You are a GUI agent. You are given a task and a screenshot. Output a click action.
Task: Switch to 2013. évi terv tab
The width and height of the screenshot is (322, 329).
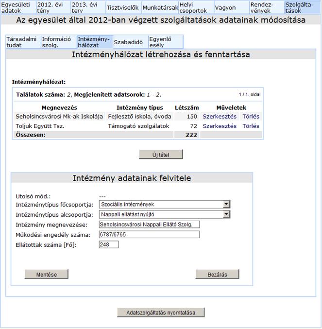click(x=88, y=8)
